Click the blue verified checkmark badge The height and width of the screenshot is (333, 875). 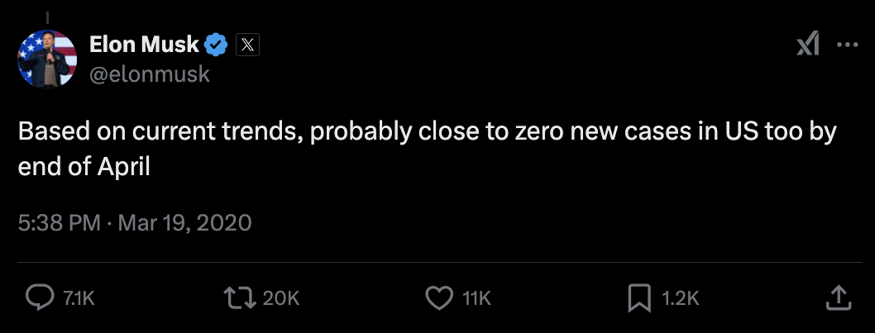217,45
